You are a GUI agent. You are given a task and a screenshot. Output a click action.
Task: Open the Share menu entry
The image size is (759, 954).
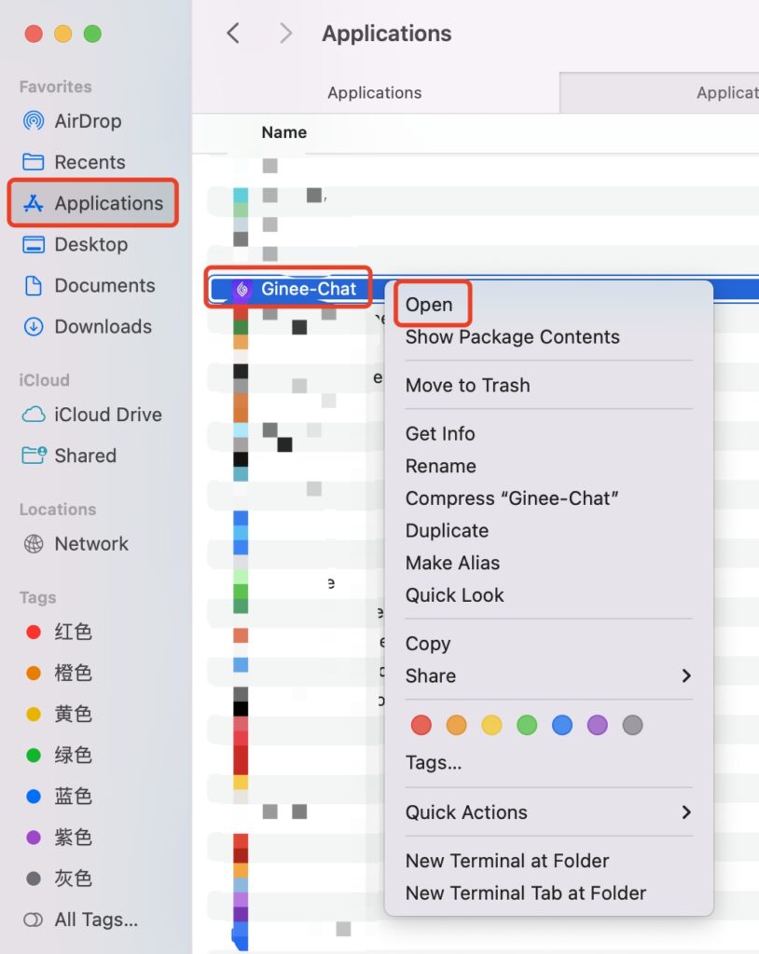click(431, 676)
